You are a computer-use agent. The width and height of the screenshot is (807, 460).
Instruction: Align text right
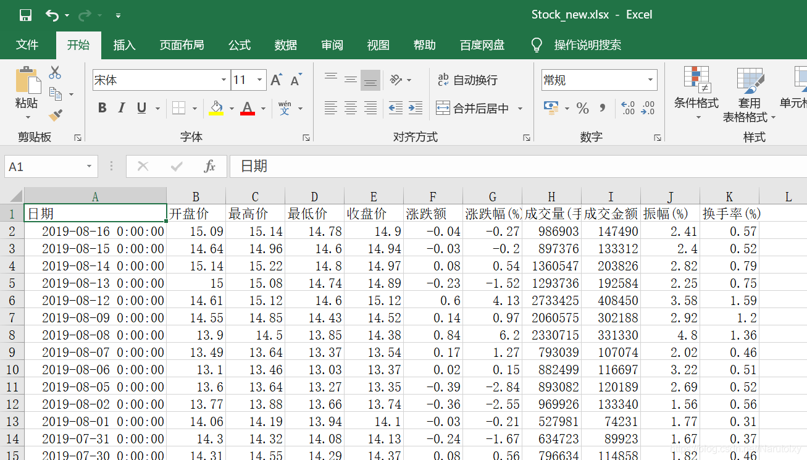click(370, 108)
